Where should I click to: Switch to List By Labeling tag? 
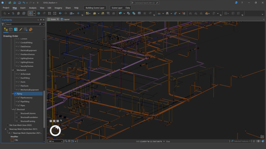(x=31, y=29)
